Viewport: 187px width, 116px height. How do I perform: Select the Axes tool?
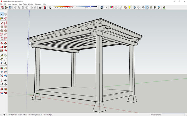click(2, 63)
